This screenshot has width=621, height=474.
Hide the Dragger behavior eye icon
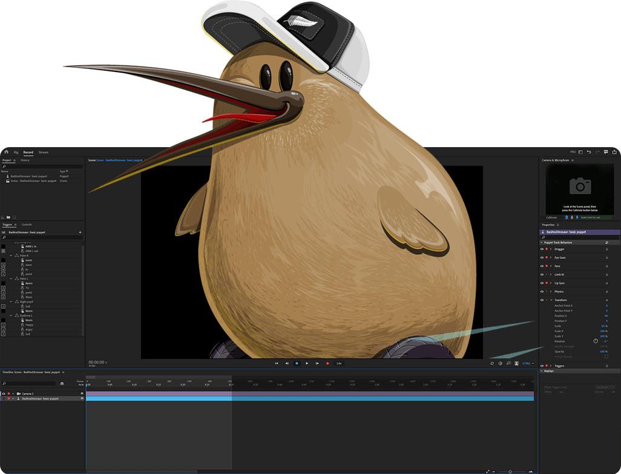(542, 249)
